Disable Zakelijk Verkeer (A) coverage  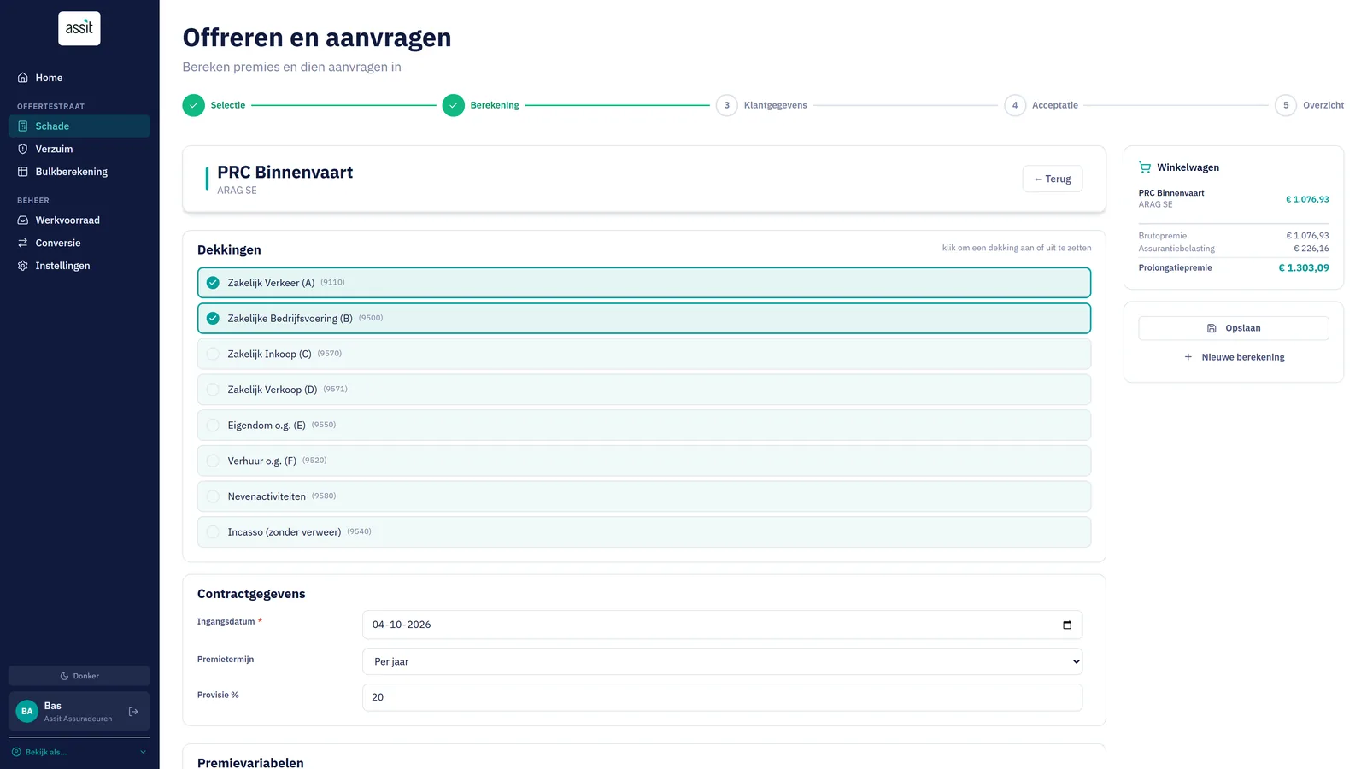(x=644, y=283)
